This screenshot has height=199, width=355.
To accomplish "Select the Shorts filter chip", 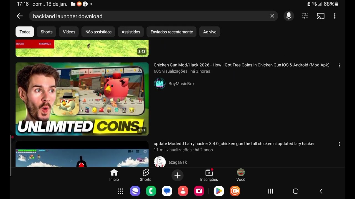I will [47, 32].
